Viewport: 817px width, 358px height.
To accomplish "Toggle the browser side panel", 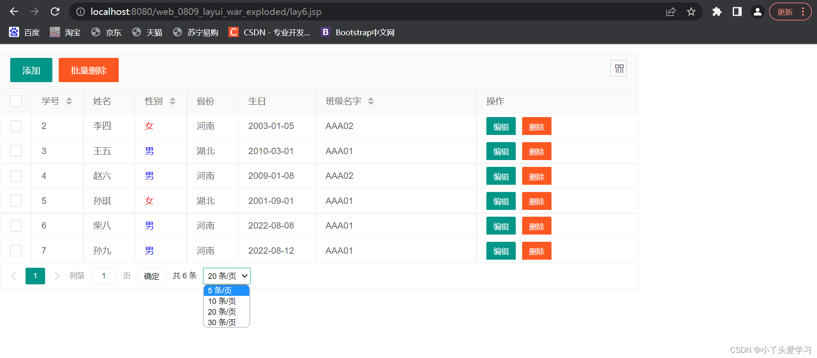I will [x=737, y=12].
